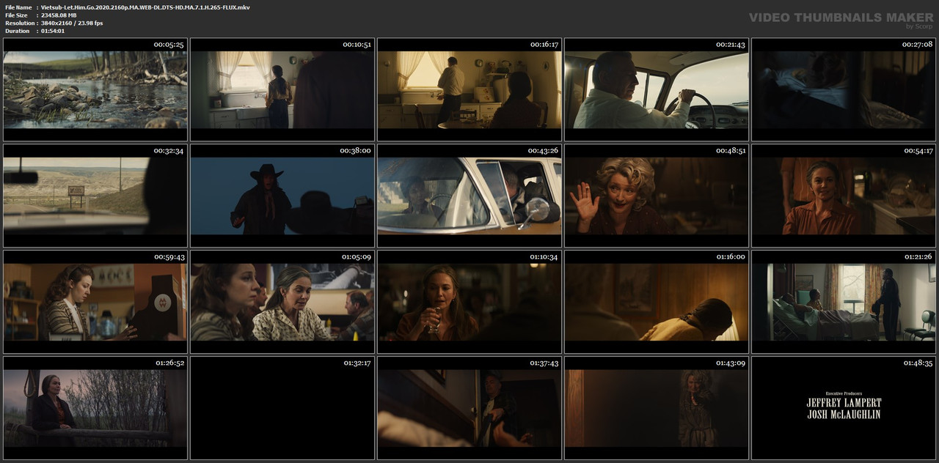Click the Duration label
939x463 pixels.
coord(17,32)
